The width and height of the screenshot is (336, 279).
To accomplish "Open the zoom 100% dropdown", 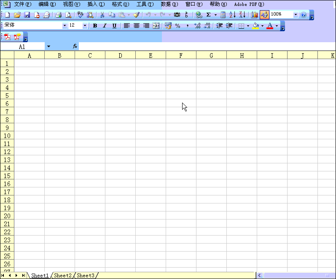I will coord(296,15).
